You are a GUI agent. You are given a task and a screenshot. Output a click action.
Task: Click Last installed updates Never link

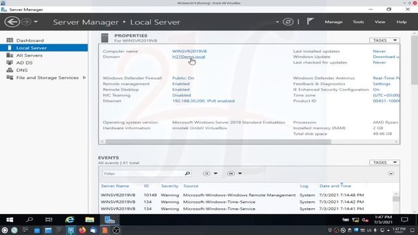(379, 51)
